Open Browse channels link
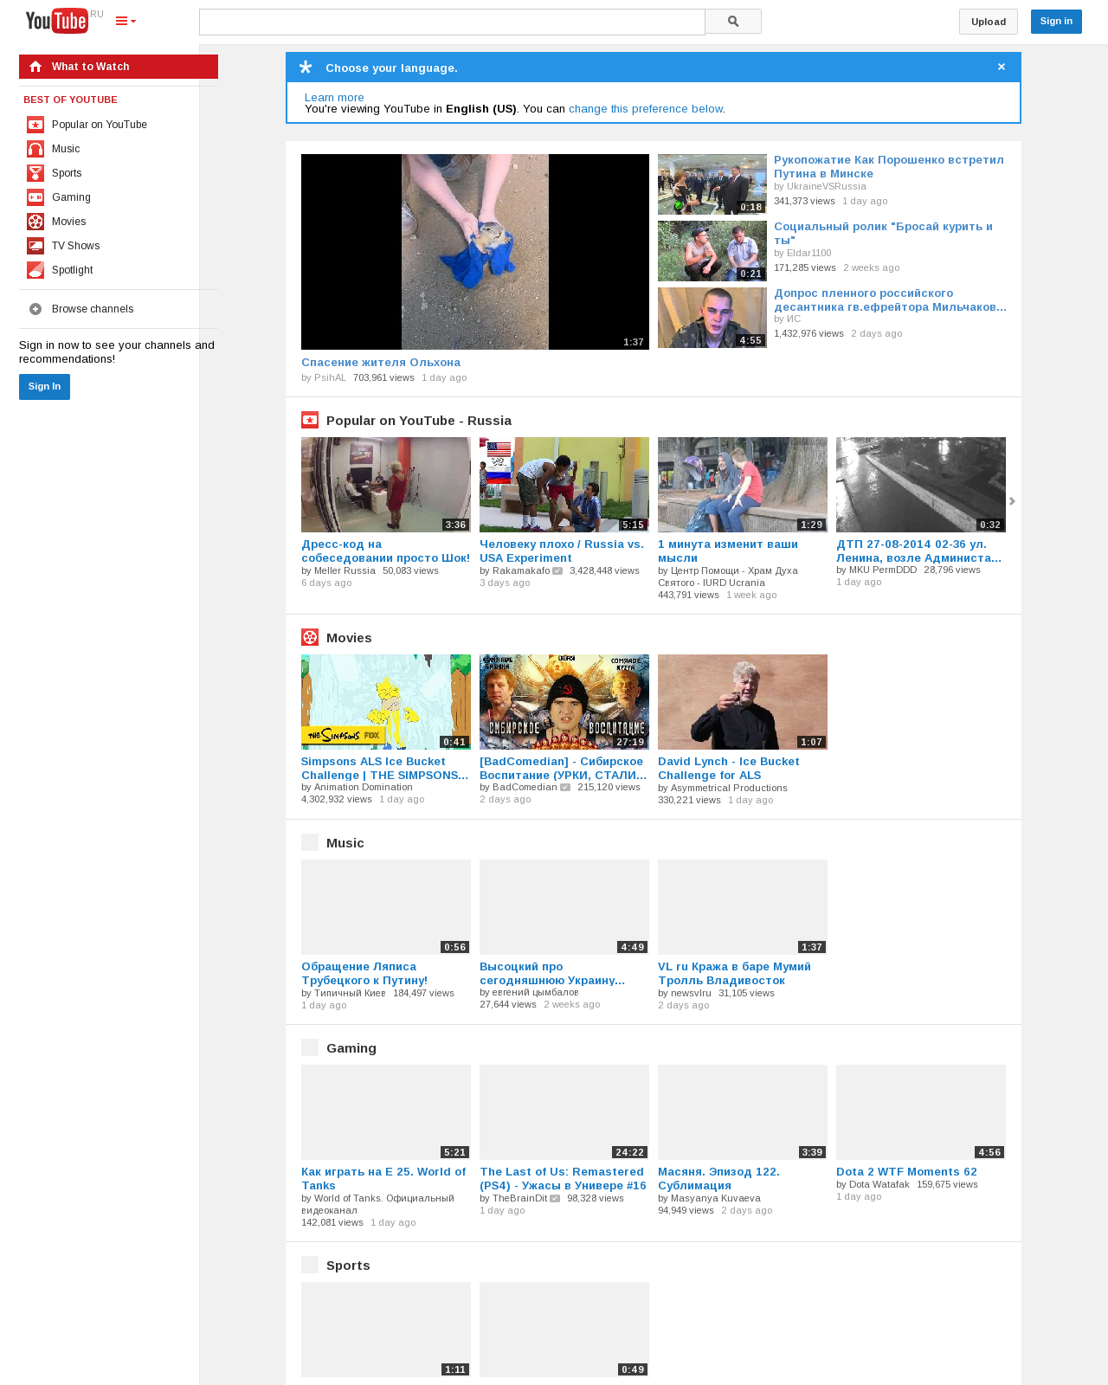The width and height of the screenshot is (1108, 1385). click(93, 309)
